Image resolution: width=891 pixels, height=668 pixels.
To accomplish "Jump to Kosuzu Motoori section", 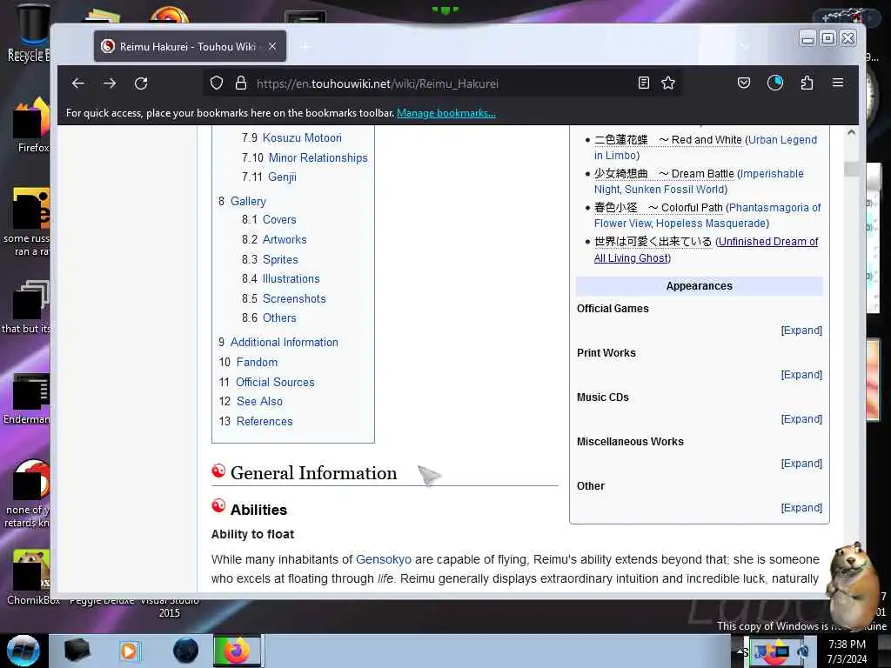I will (302, 138).
